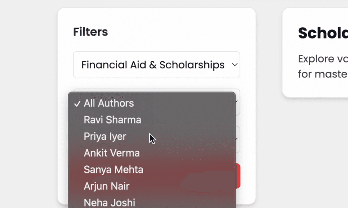The image size is (348, 208).
Task: Open the third filter dropdown behind the list
Action: [x=238, y=139]
